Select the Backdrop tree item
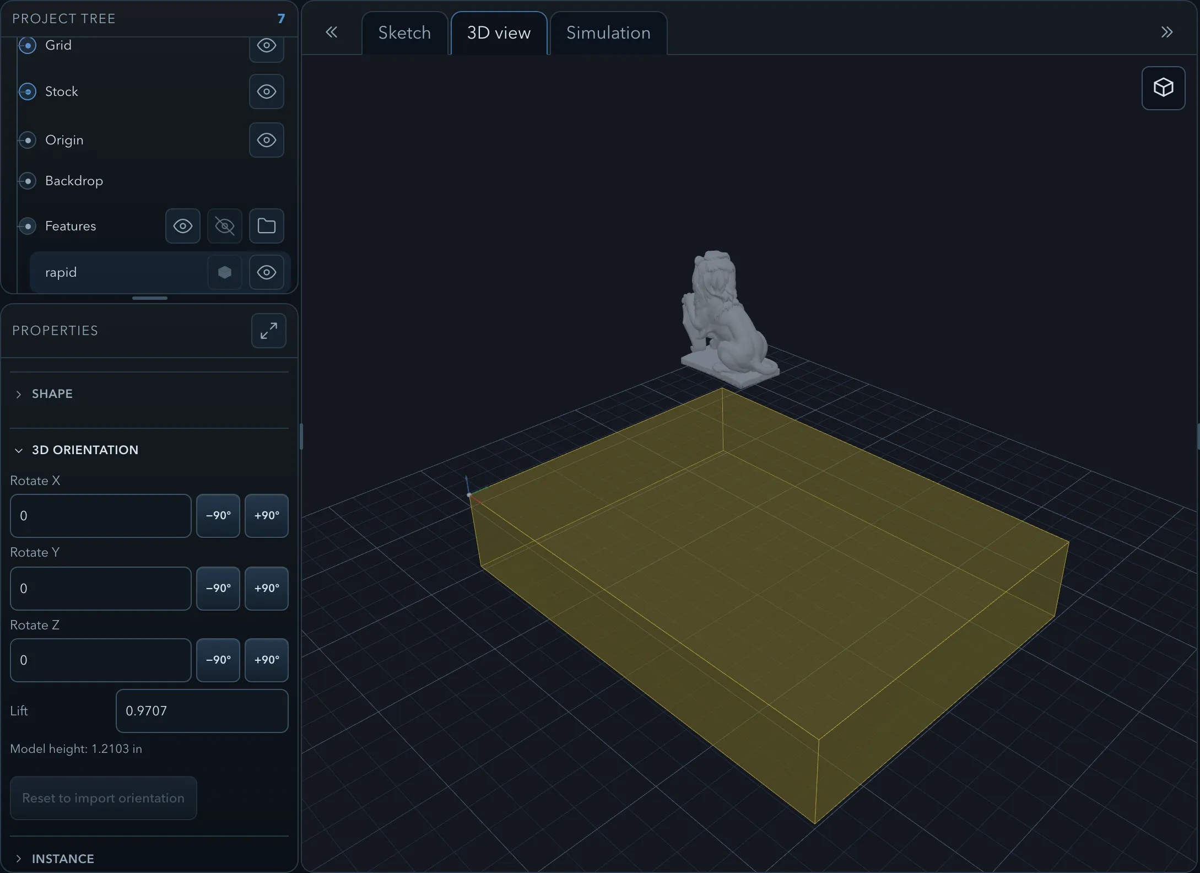Screen dimensions: 1200x873 click(74, 181)
